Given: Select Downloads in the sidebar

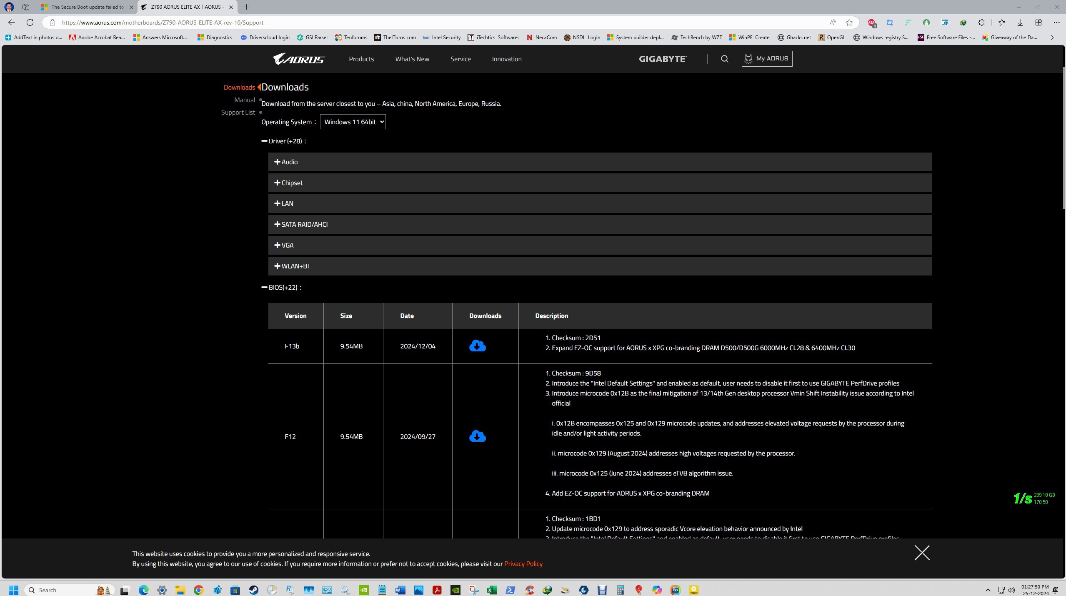Looking at the screenshot, I should tap(239, 87).
